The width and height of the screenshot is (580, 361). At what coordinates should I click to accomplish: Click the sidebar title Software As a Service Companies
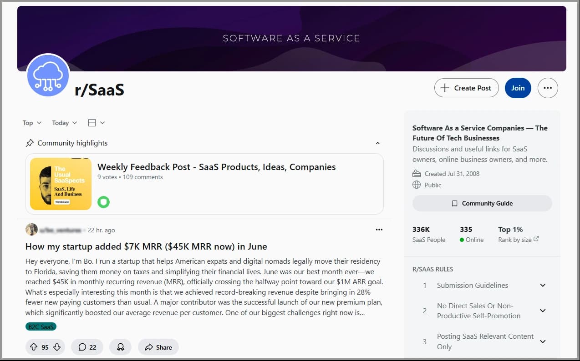tap(480, 133)
